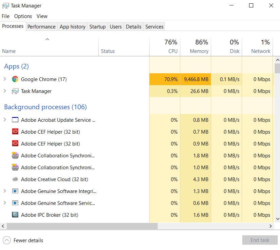280x250 pixels.
Task: Expand the Adobe Genuine Software Service entry
Action: (x=5, y=203)
